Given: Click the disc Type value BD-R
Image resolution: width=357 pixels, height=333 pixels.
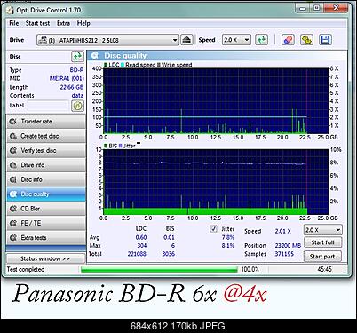Looking at the screenshot, I should point(76,70).
